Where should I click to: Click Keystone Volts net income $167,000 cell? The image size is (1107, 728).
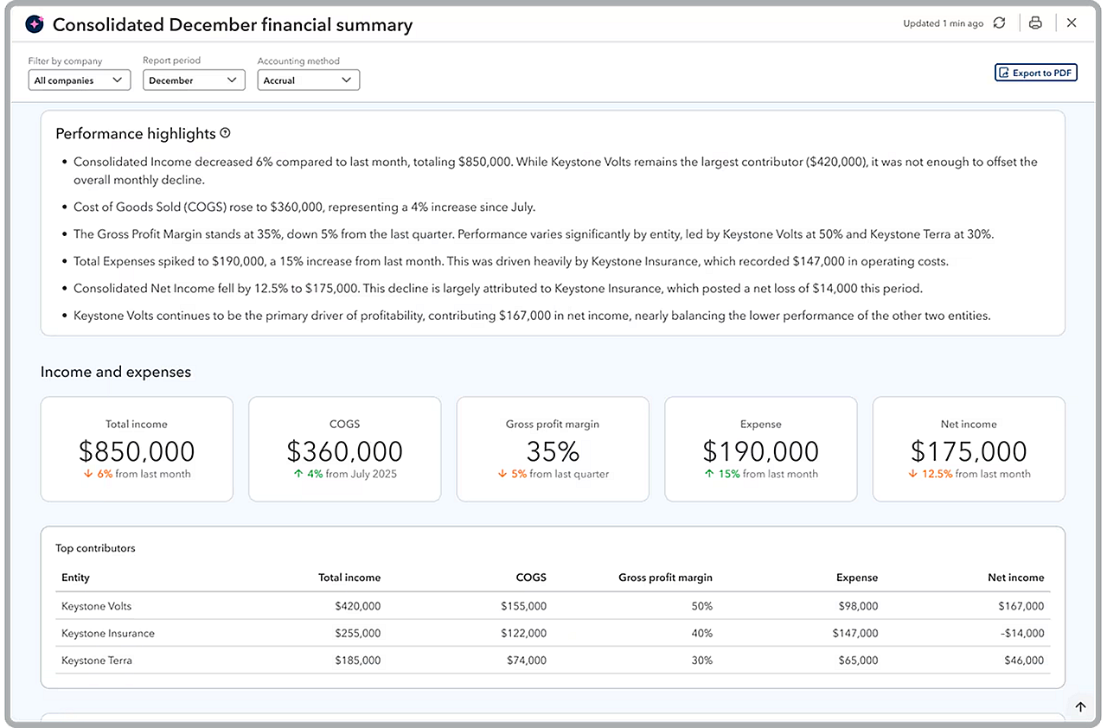tap(1021, 607)
